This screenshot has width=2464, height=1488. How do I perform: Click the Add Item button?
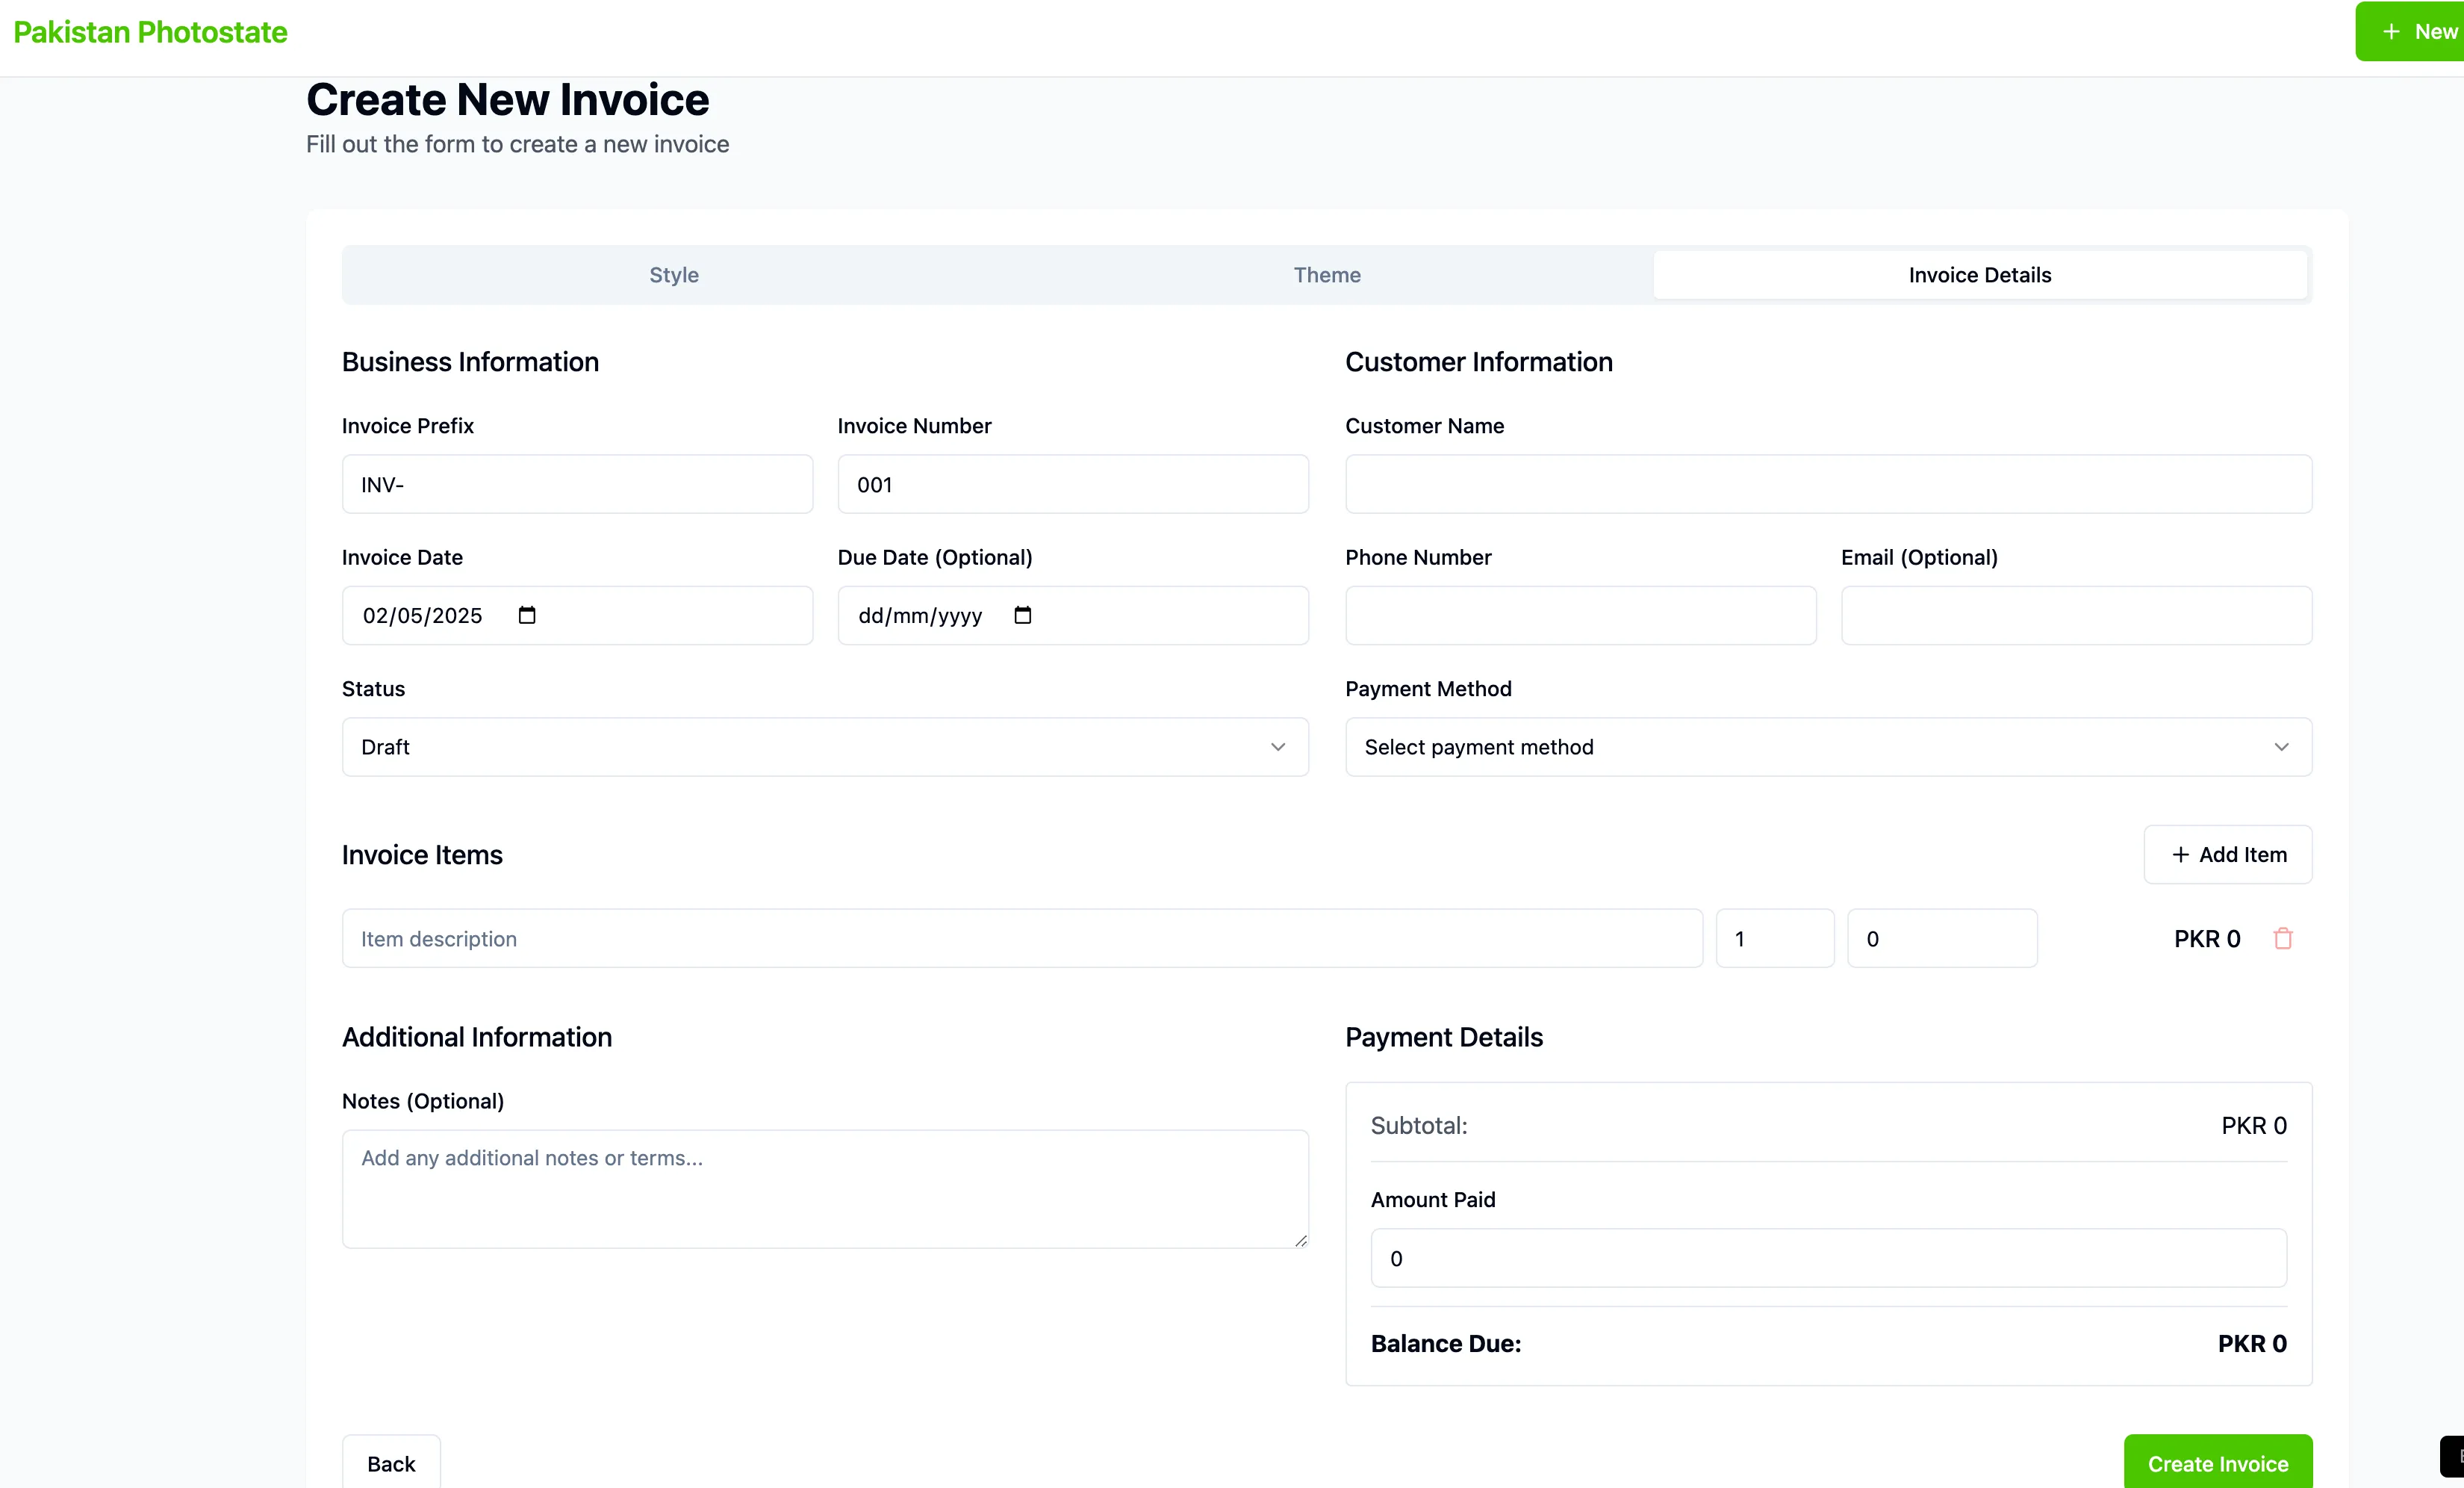click(2228, 855)
